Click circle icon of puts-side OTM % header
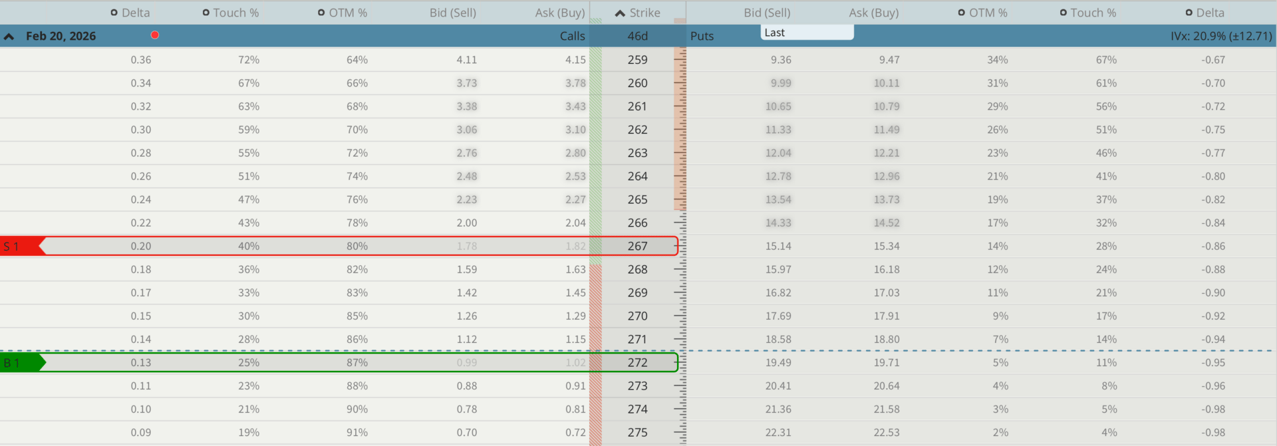The image size is (1277, 446). click(962, 13)
